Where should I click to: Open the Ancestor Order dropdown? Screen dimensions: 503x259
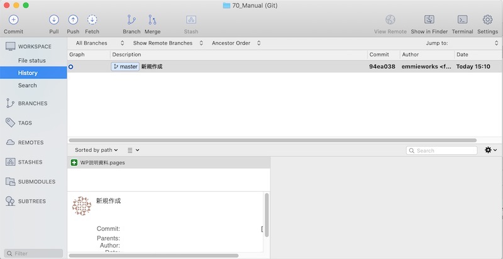pyautogui.click(x=236, y=43)
